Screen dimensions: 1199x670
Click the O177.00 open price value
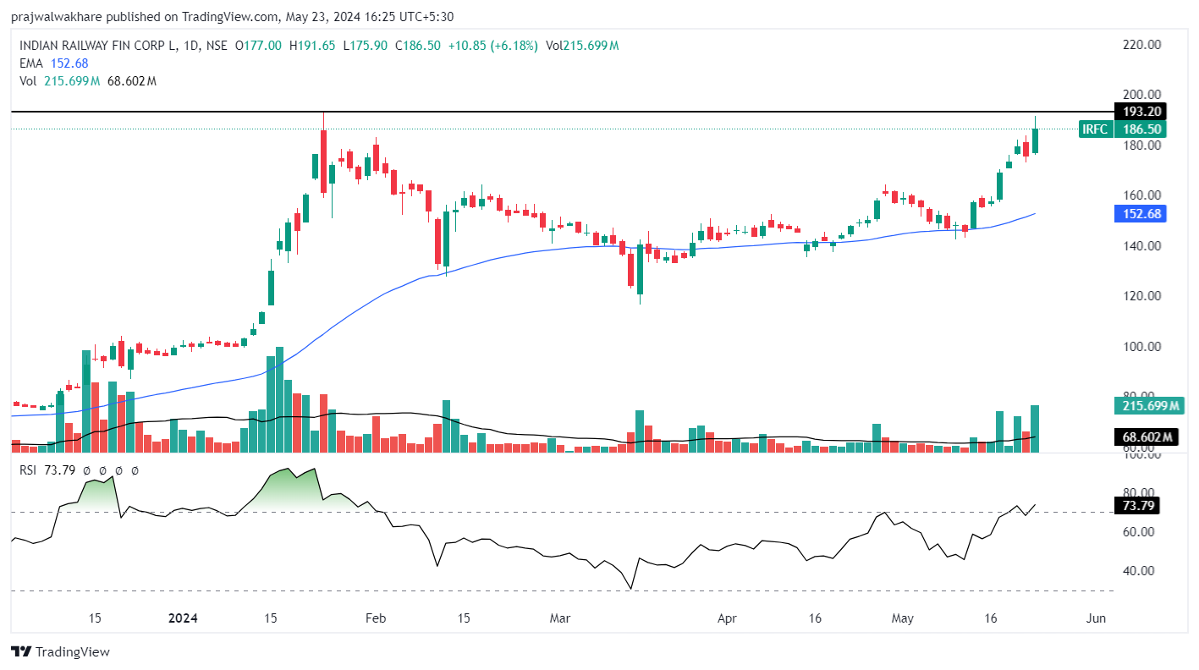tap(258, 46)
